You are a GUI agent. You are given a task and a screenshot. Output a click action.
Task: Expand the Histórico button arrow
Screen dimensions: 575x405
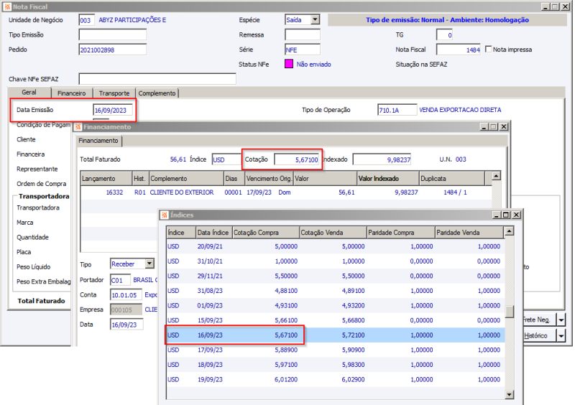tap(561, 335)
